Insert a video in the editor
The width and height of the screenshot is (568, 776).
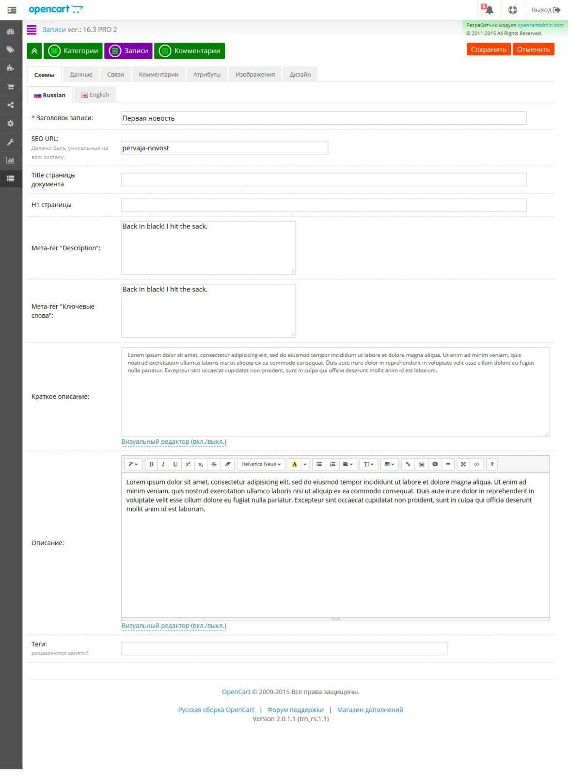[435, 464]
